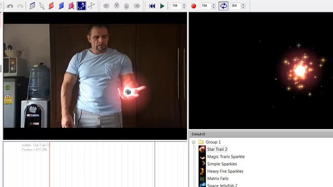
Task: Click the sparkling emitter in the preview window
Action: (300, 71)
